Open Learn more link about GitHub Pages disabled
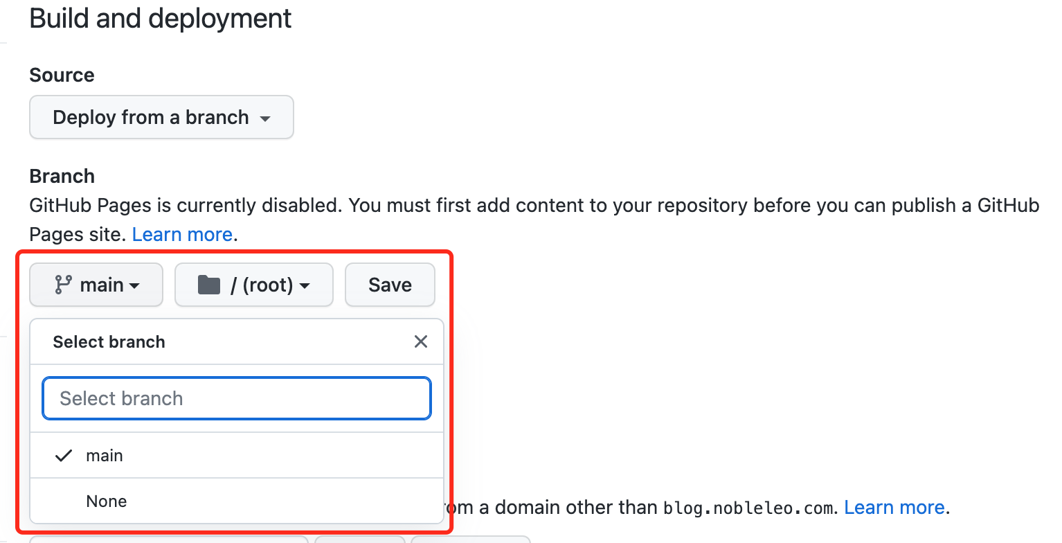The image size is (1062, 543). 182,234
